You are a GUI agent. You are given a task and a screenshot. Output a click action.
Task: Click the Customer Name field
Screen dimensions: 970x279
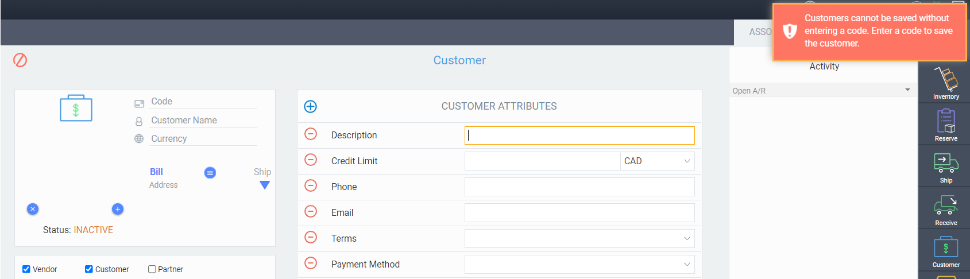[x=203, y=120]
